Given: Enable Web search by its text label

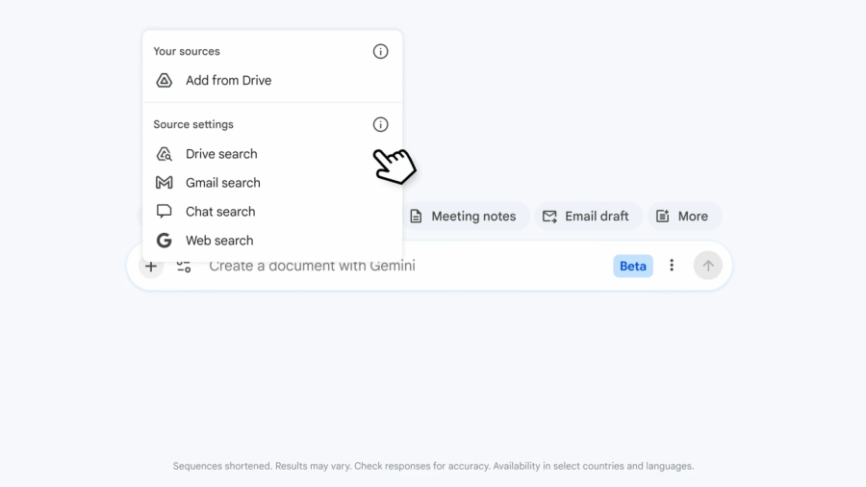Looking at the screenshot, I should coord(219,241).
